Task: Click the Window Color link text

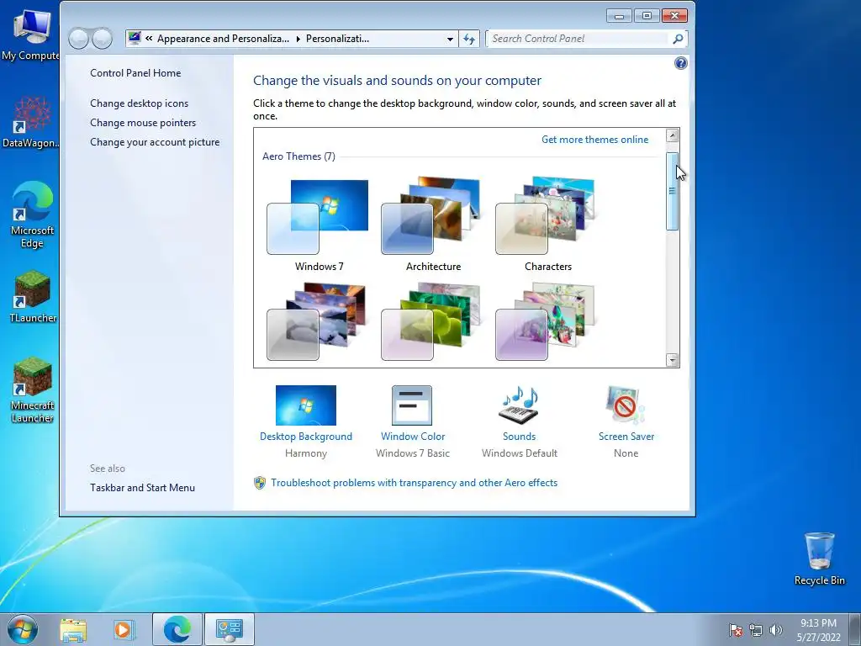Action: (x=413, y=437)
